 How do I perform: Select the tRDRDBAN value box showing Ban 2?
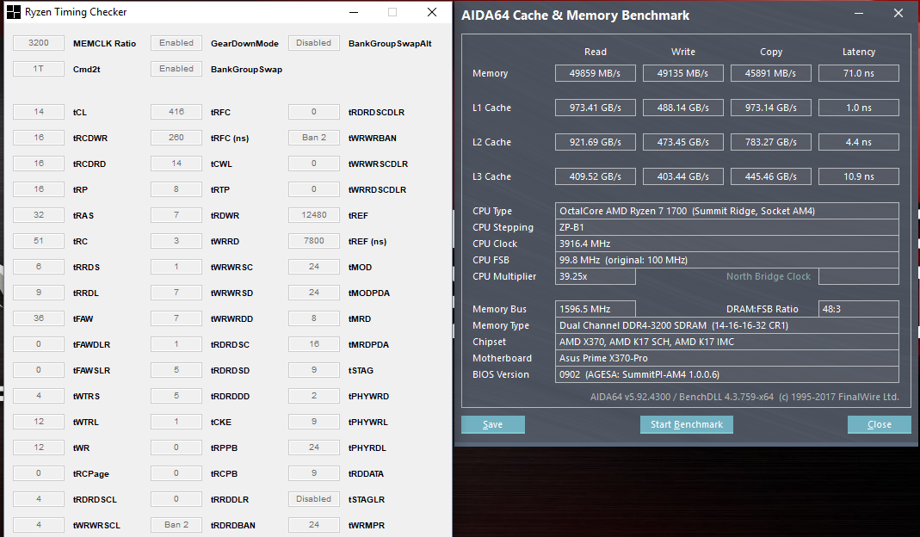coord(176,525)
